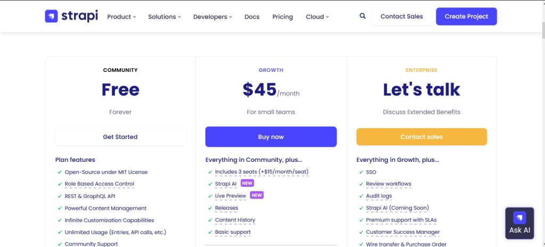Image resolution: width=545 pixels, height=247 pixels.
Task: Open the search magnifier icon
Action: tap(362, 16)
